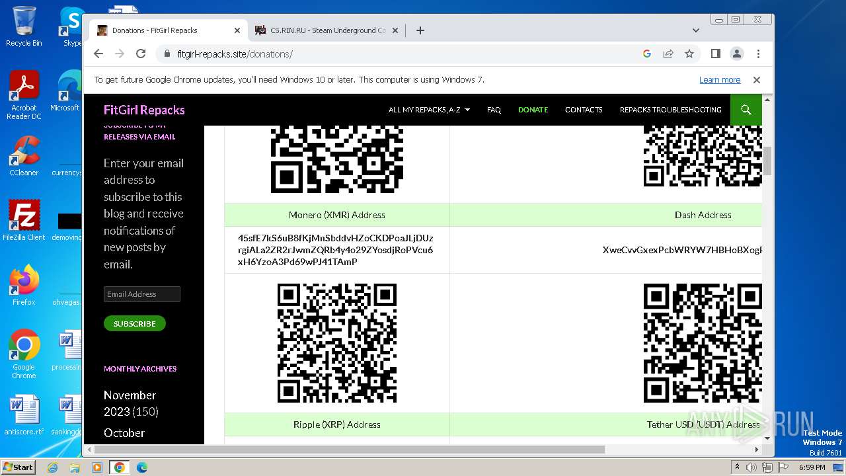Show hidden system tray icons
Image resolution: width=846 pixels, height=476 pixels.
tap(737, 467)
